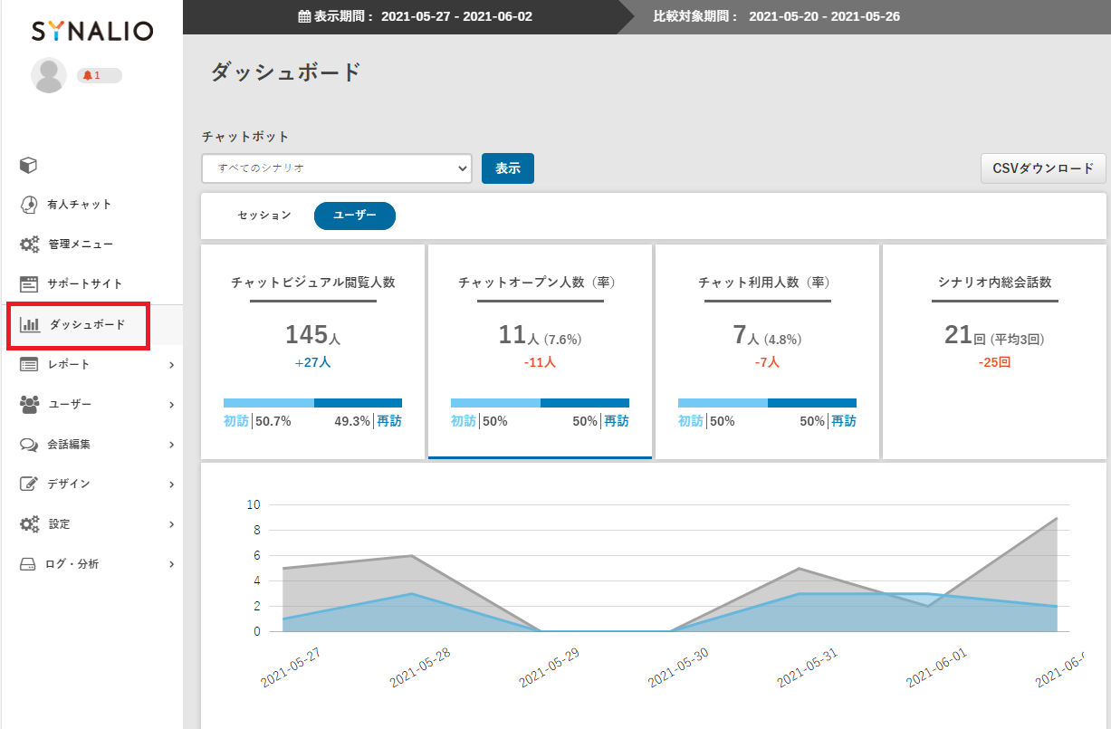This screenshot has width=1111, height=729.
Task: Open the user avatar profile
Action: pyautogui.click(x=49, y=75)
